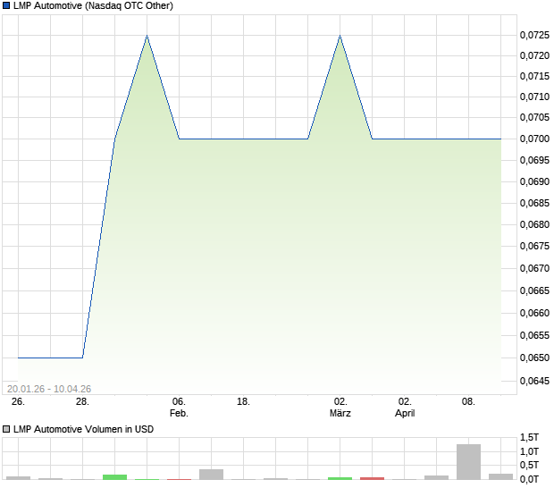
Task: Click the 0,0695 price axis label
Action: coord(534,160)
